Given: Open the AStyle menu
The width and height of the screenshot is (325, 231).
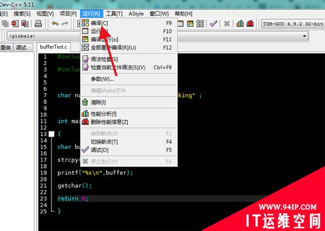Looking at the screenshot, I should [136, 14].
